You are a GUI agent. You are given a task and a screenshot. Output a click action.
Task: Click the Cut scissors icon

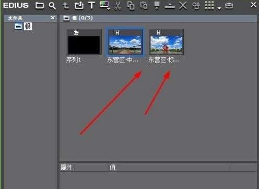(118, 6)
